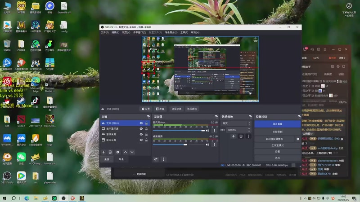The image size is (360, 202).
Task: Hide the 窗口采集 window capture source
Action: 141,140
